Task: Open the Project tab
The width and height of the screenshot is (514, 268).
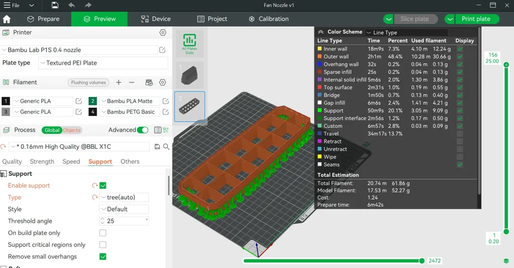Action: (x=212, y=19)
